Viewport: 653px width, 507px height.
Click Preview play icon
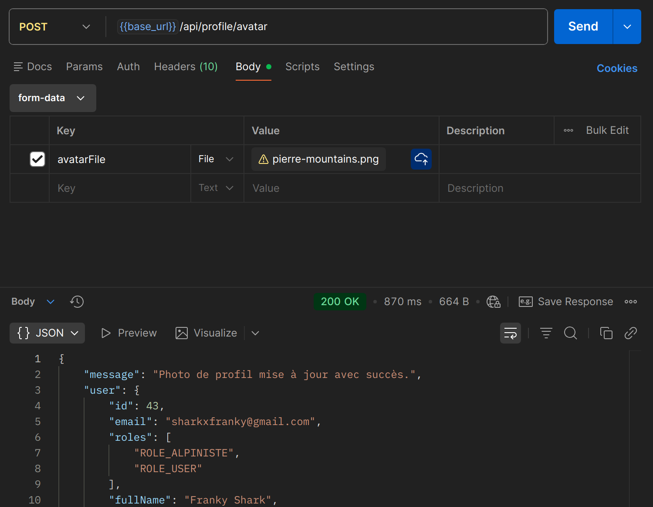[105, 333]
